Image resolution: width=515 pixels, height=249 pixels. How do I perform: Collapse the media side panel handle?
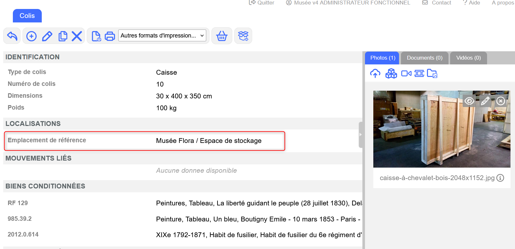[360, 135]
